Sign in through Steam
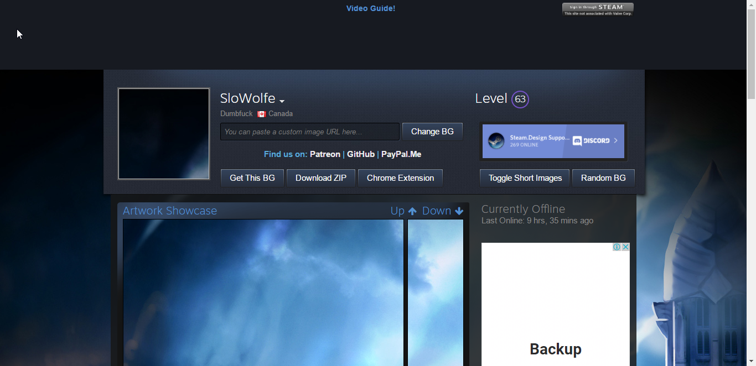Viewport: 756px width, 366px height. tap(598, 9)
